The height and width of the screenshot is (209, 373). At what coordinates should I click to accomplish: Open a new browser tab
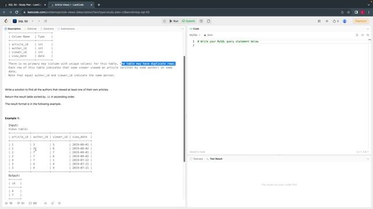pyautogui.click(x=98, y=5)
